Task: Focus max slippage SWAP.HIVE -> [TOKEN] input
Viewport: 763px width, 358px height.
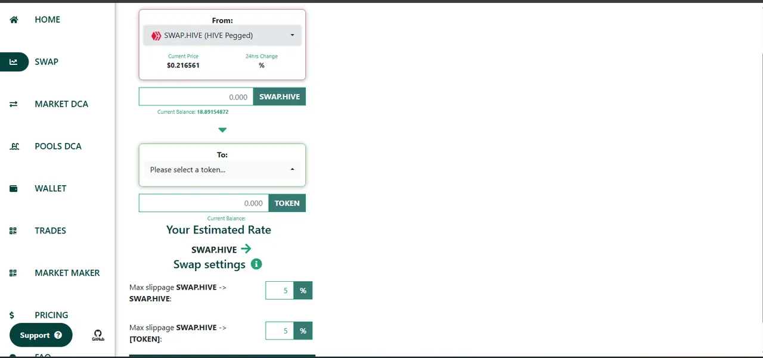Action: pyautogui.click(x=280, y=331)
